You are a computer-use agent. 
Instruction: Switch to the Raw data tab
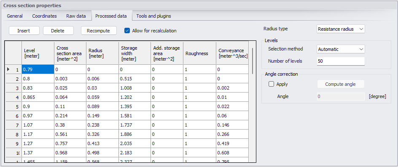click(x=76, y=16)
